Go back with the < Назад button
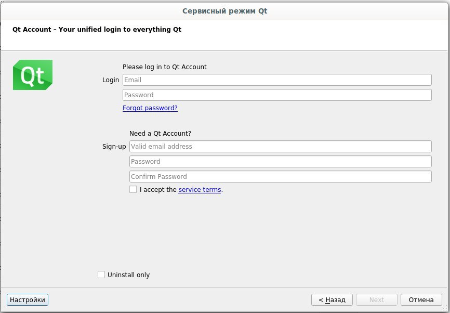This screenshot has width=450, height=313. (332, 300)
